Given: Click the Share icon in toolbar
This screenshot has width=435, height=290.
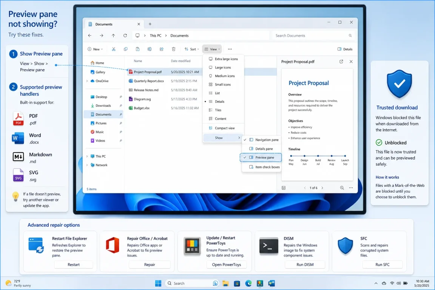Looking at the screenshot, I should [x=162, y=49].
